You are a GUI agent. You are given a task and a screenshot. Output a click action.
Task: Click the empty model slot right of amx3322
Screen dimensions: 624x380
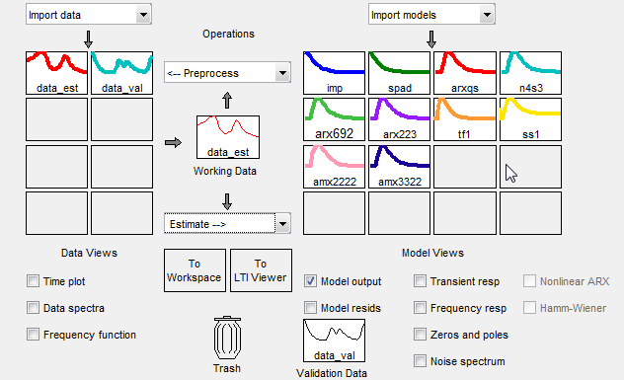(x=465, y=167)
